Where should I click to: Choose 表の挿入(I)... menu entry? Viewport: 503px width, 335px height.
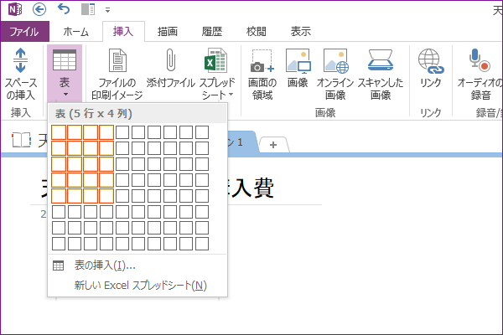click(137, 265)
